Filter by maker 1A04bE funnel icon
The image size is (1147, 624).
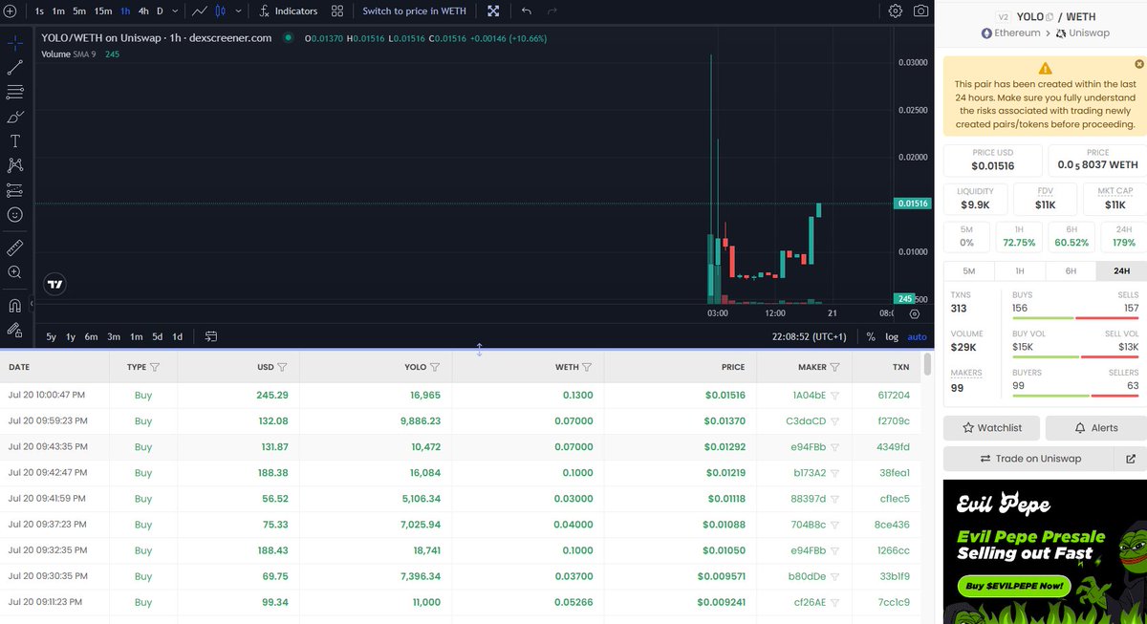(x=833, y=395)
